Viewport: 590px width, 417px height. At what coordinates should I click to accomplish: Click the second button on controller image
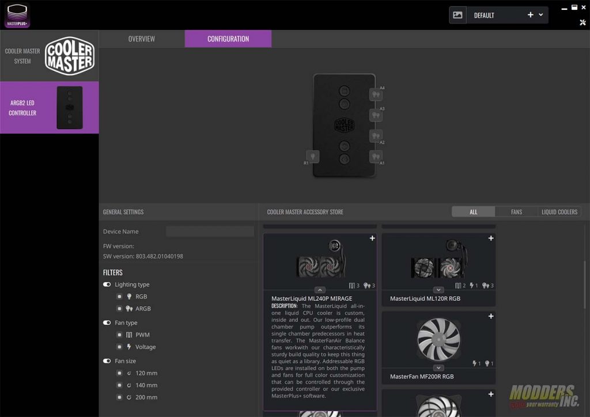pos(345,104)
